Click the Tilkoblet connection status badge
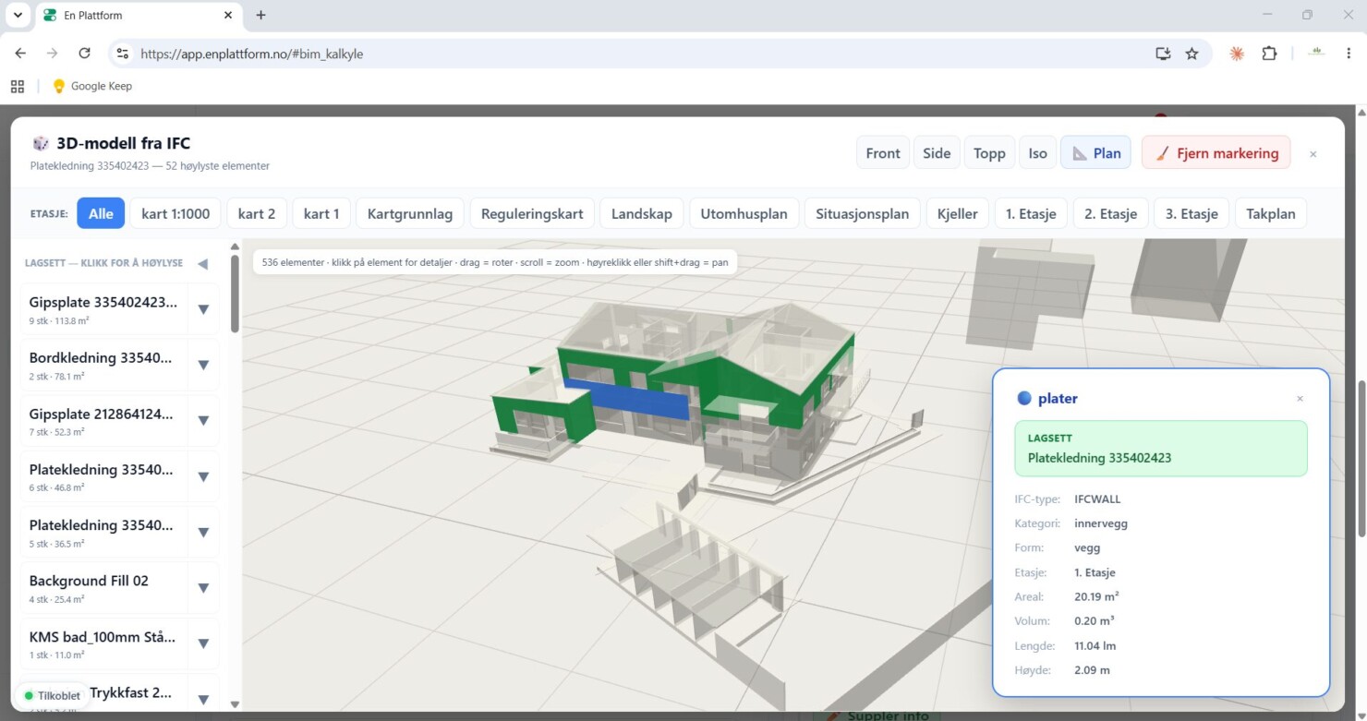The image size is (1367, 721). click(x=53, y=695)
